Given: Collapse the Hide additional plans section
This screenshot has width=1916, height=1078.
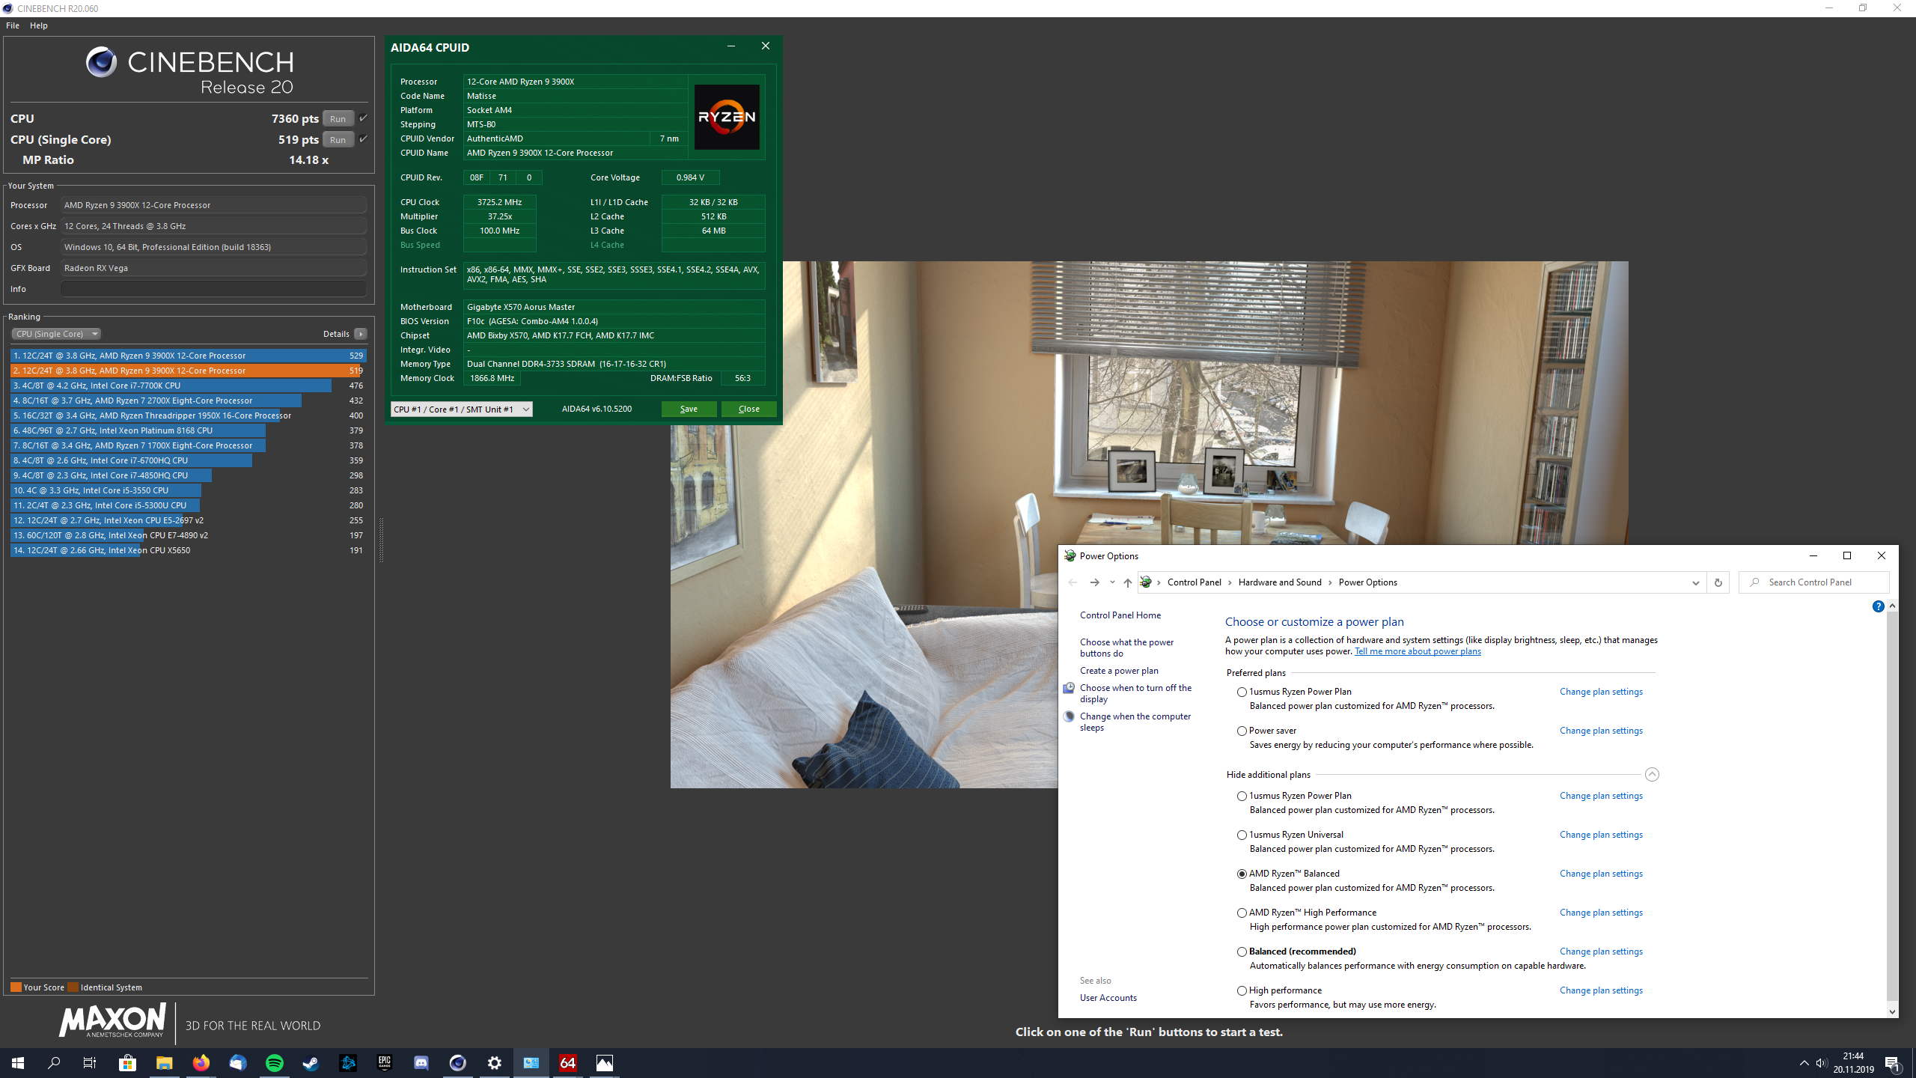Looking at the screenshot, I should click(1652, 775).
